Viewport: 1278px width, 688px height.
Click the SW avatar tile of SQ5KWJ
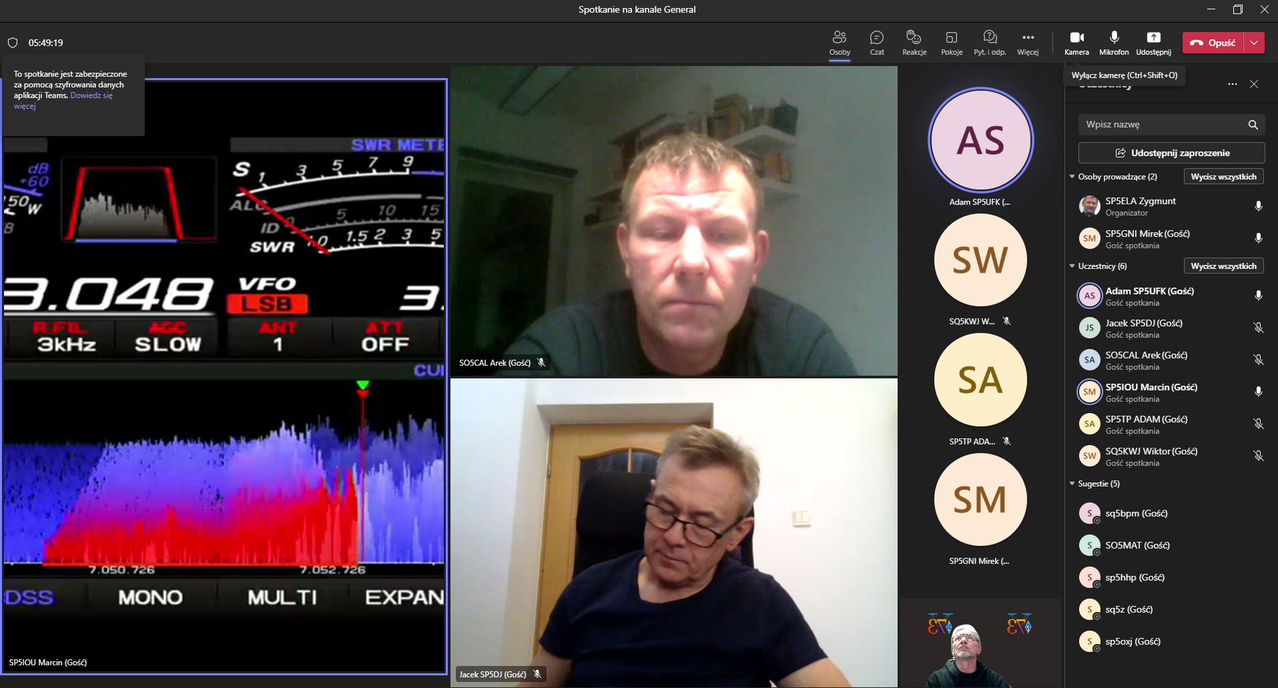click(x=980, y=260)
